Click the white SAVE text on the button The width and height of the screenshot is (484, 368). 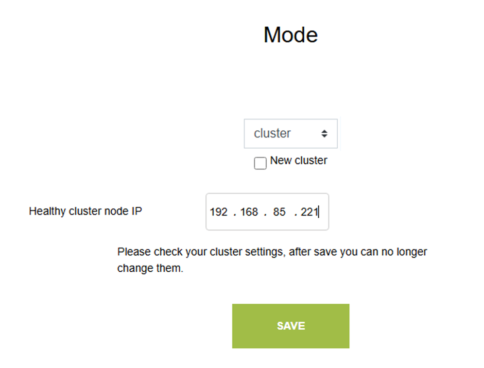[291, 326]
